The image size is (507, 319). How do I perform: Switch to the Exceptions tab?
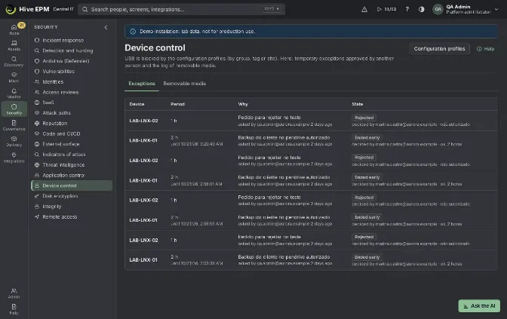(x=142, y=84)
